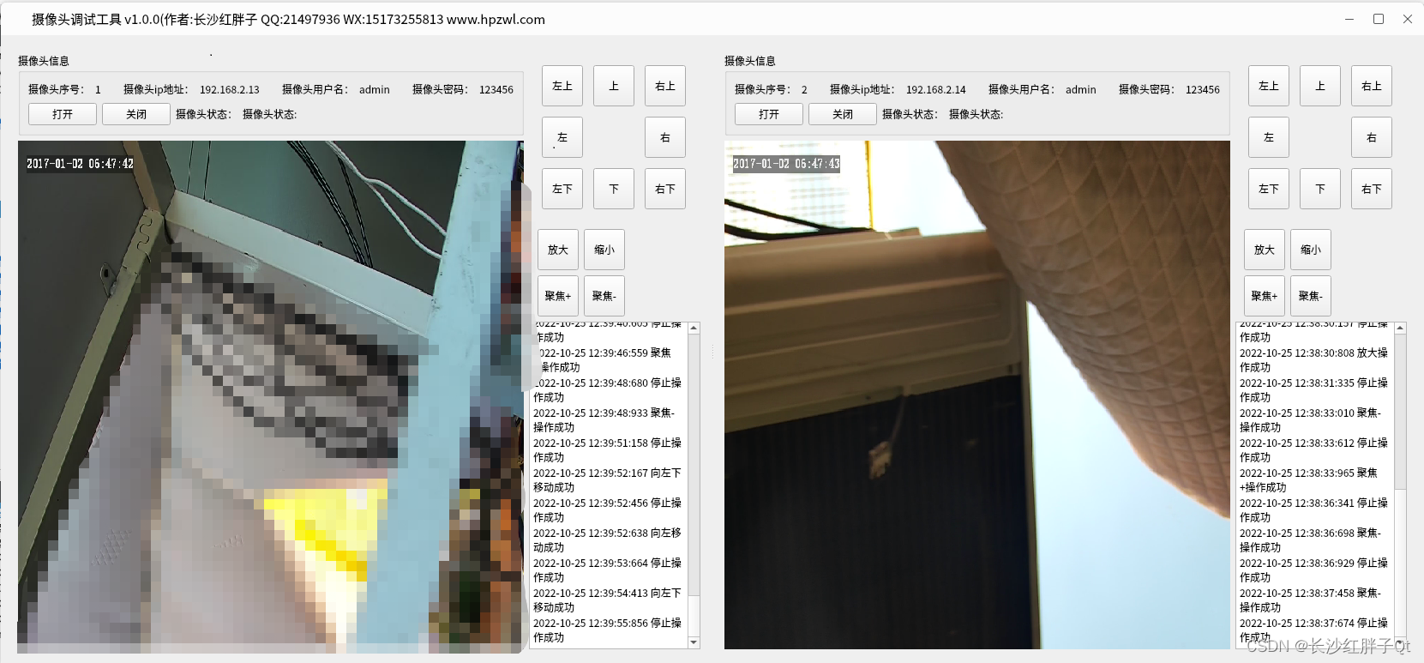Click camera 2 password value 123456
Screen dimensions: 1424x663
click(1203, 89)
